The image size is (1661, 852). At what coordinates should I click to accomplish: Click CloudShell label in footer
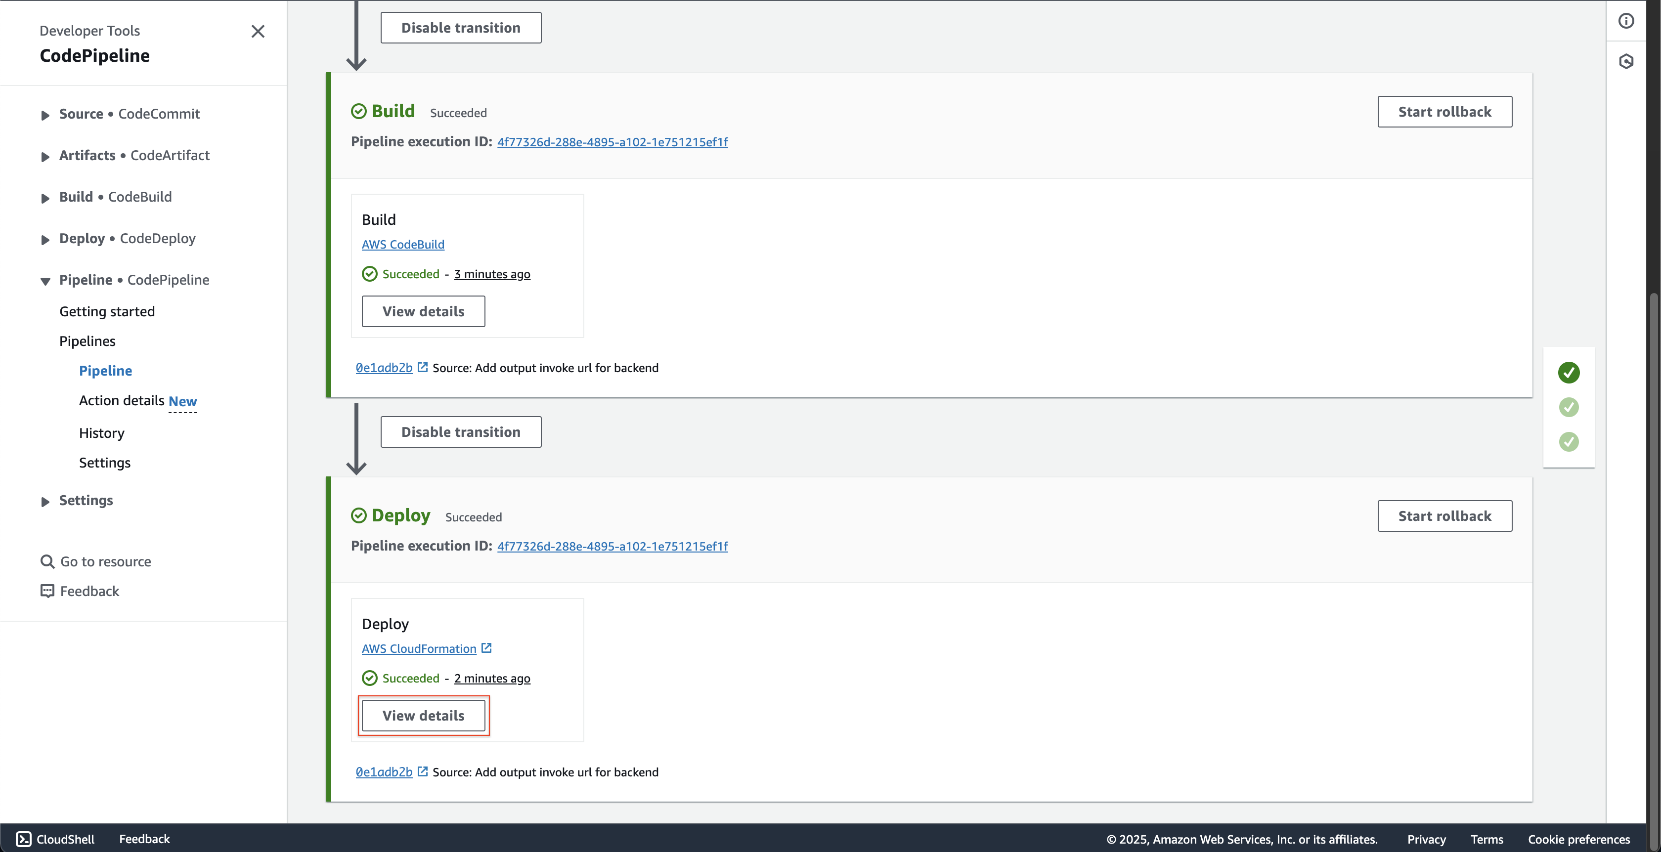point(65,839)
